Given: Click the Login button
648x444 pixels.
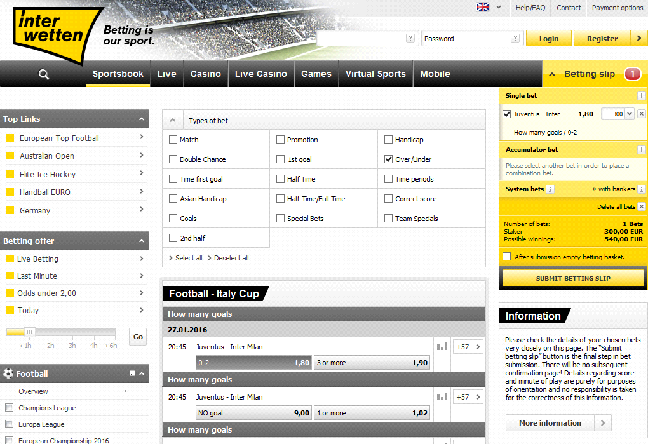Looking at the screenshot, I should 549,38.
